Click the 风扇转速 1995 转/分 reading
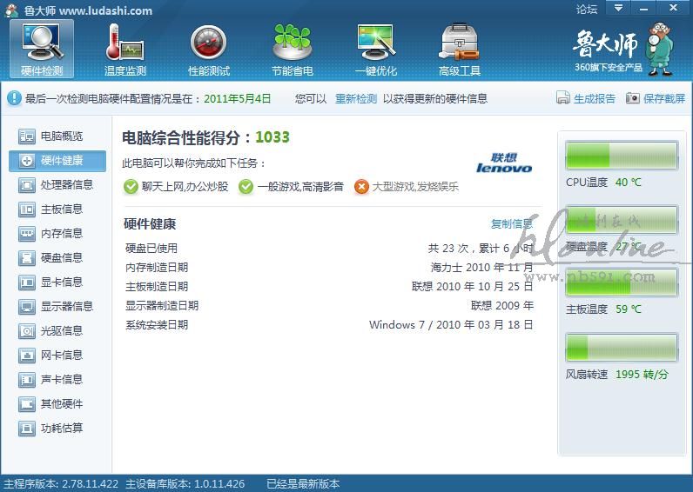693x492 pixels. [642, 375]
